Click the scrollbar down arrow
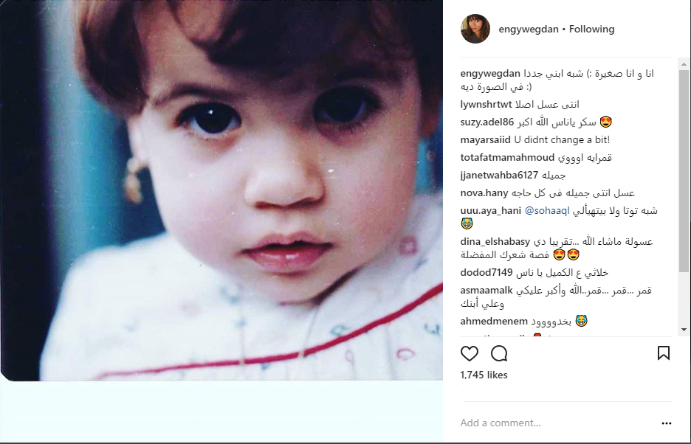 pos(684,330)
